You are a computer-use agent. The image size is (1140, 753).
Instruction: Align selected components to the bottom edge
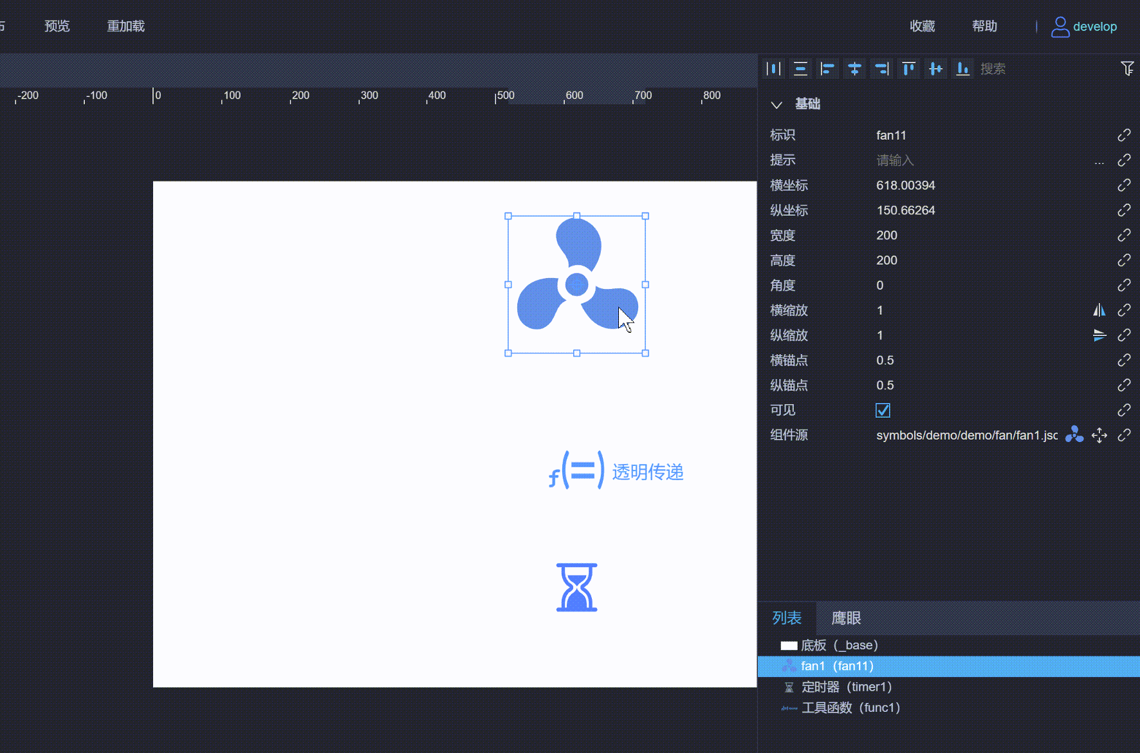click(x=963, y=69)
